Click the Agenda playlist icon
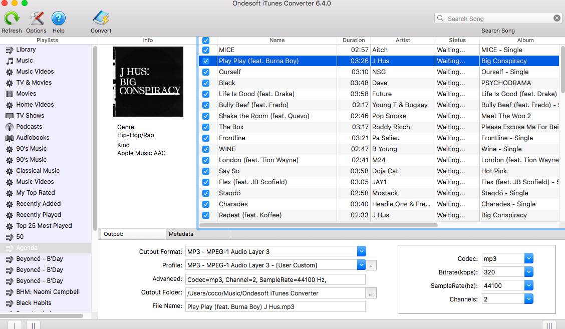 tap(10, 248)
